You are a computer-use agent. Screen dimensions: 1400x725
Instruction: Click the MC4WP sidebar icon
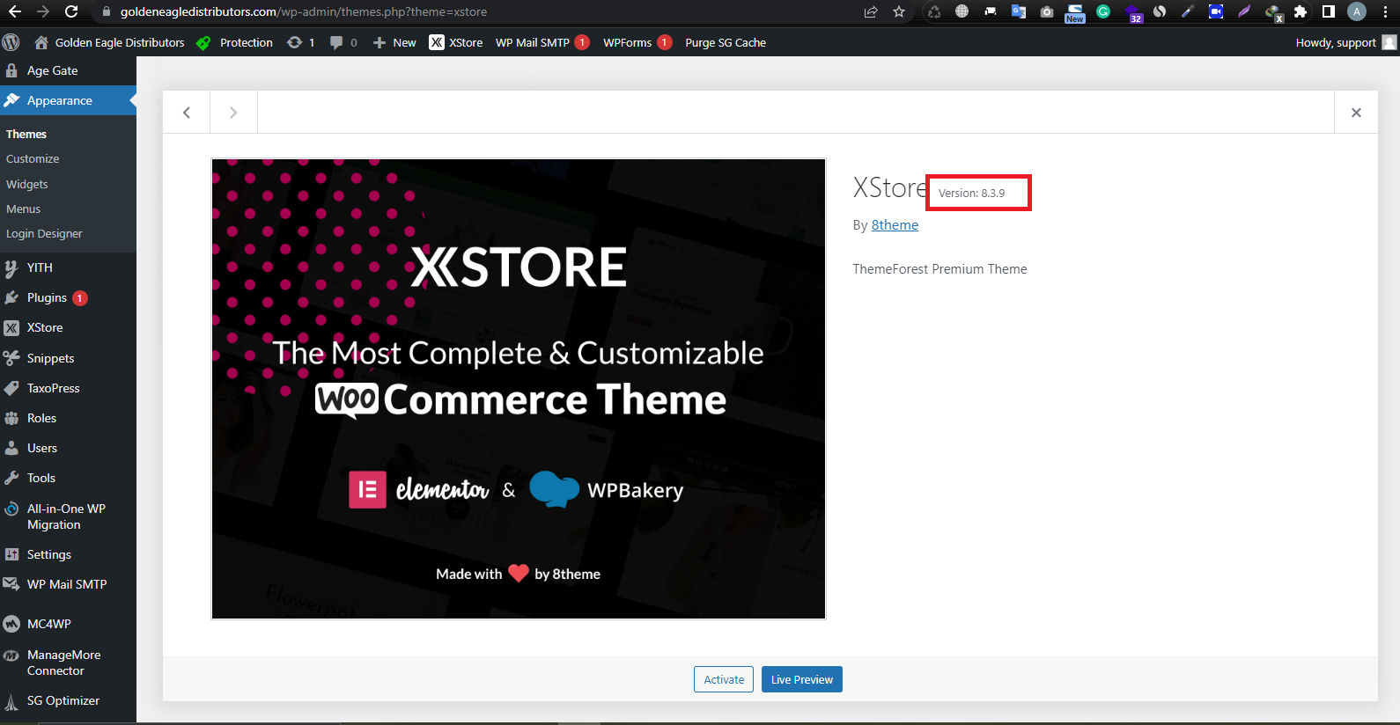(11, 624)
